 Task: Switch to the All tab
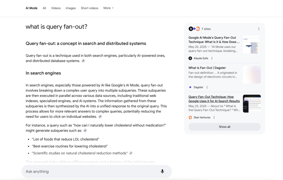44,8
